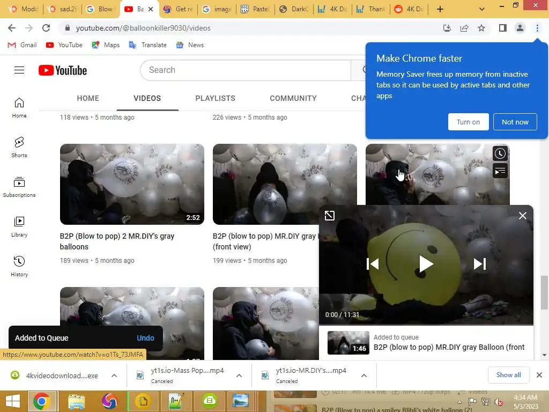The image size is (549, 412).
Task: Open the Windows Start menu
Action: tap(13, 401)
